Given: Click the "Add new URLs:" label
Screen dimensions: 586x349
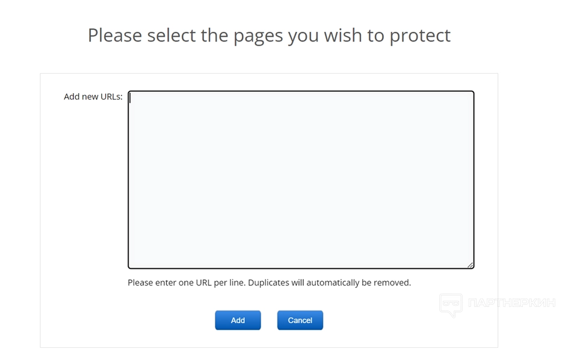Looking at the screenshot, I should point(93,97).
